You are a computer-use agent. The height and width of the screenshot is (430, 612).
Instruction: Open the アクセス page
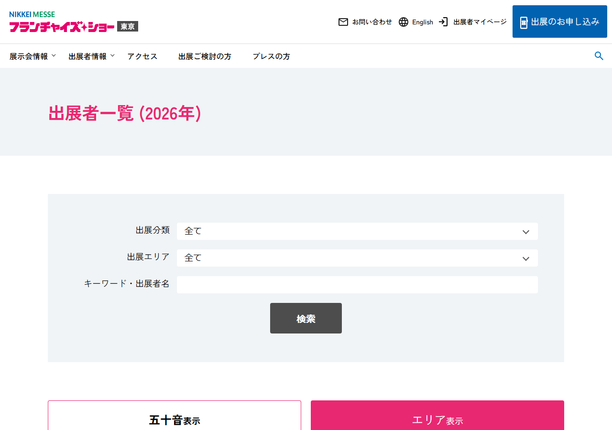142,56
